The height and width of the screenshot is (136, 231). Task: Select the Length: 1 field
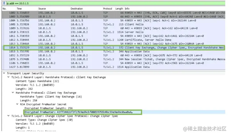point(23,128)
